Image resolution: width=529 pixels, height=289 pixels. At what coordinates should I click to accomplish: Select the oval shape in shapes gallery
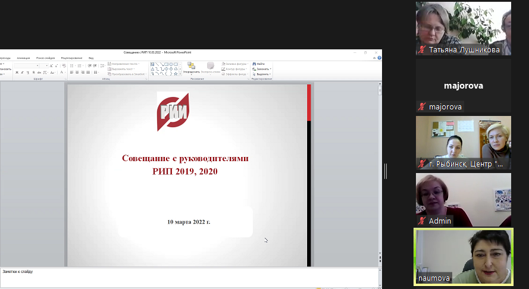(x=171, y=64)
